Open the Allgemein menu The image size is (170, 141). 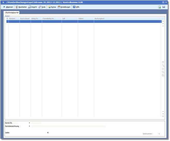point(8,7)
